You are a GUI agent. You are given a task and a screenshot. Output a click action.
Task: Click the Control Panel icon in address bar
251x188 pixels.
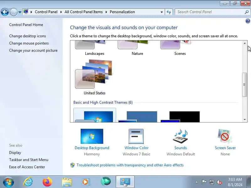click(x=26, y=12)
